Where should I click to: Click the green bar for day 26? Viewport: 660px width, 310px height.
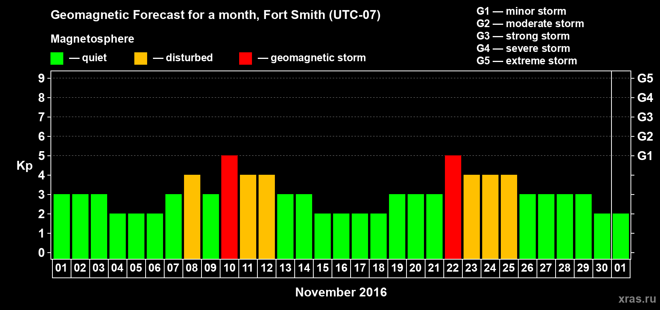[528, 226]
